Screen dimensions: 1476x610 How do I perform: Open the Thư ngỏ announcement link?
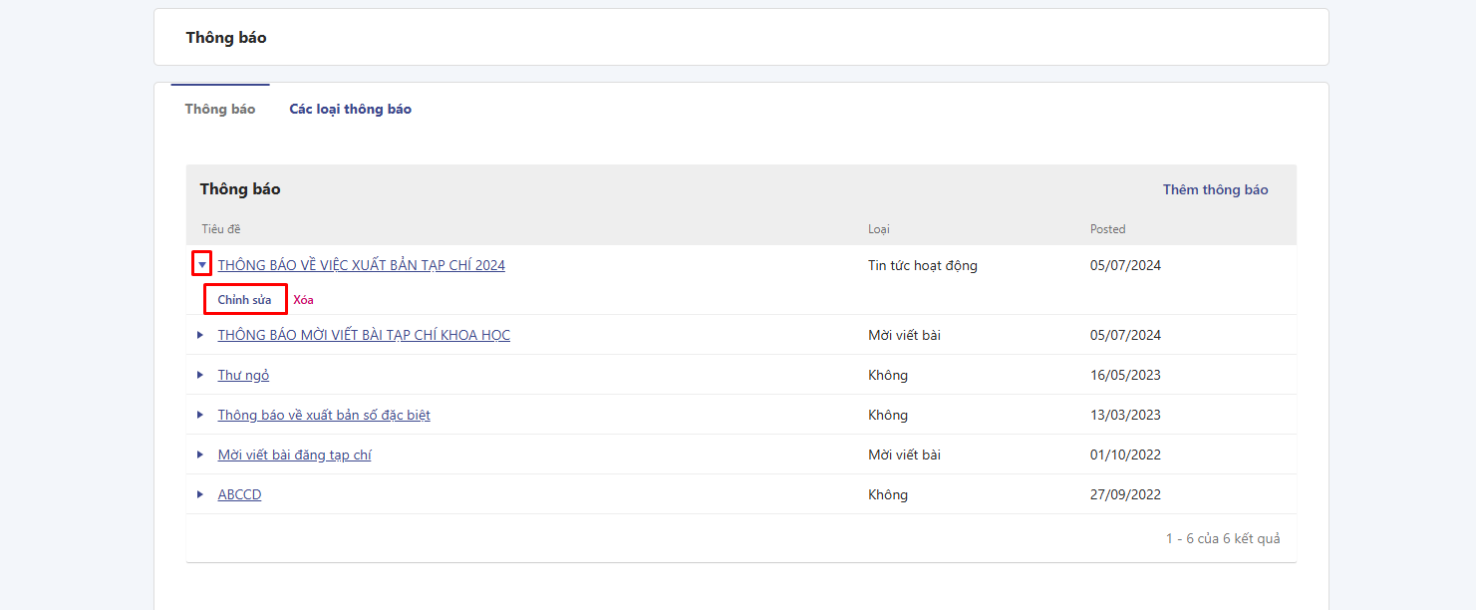(x=243, y=375)
